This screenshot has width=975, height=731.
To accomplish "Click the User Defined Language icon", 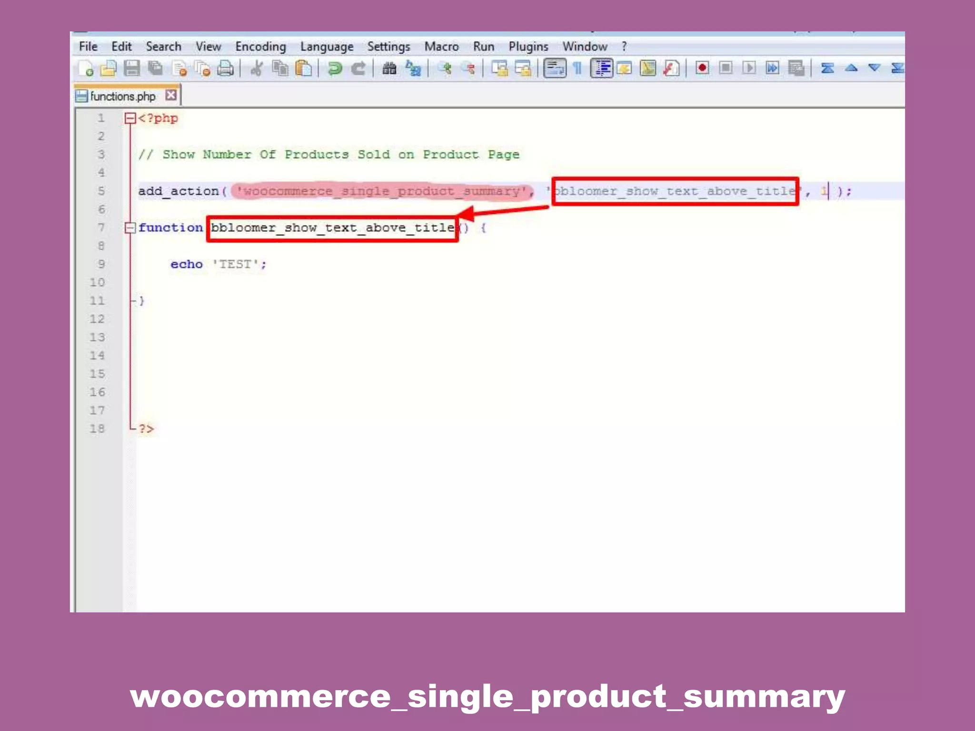I will (x=624, y=69).
